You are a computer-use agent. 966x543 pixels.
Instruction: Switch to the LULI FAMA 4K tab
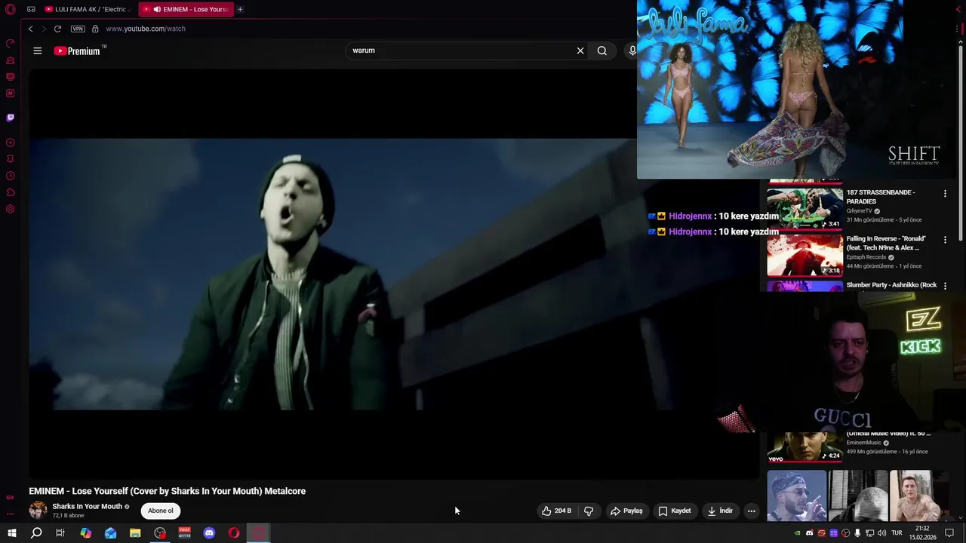[x=88, y=9]
